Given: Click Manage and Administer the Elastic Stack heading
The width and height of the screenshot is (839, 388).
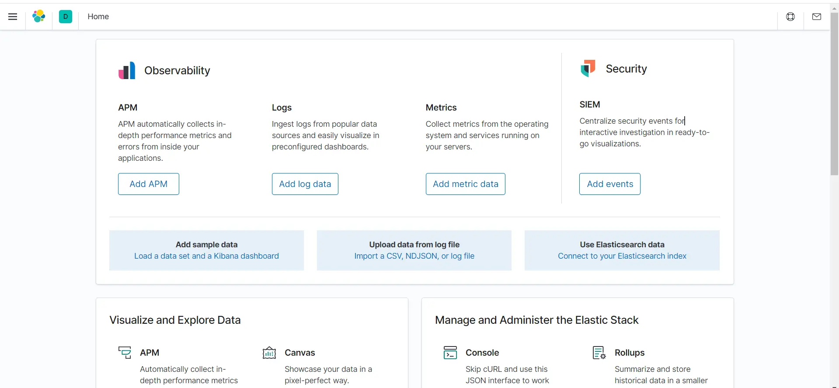Looking at the screenshot, I should pos(537,320).
